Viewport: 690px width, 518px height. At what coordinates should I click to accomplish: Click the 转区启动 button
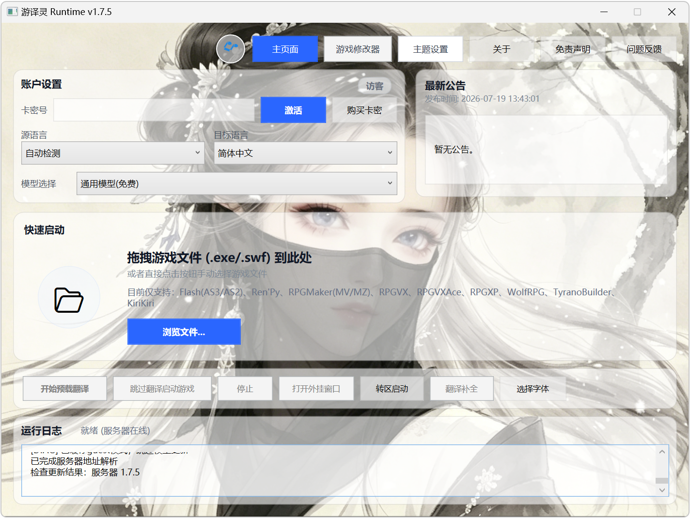tap(392, 389)
